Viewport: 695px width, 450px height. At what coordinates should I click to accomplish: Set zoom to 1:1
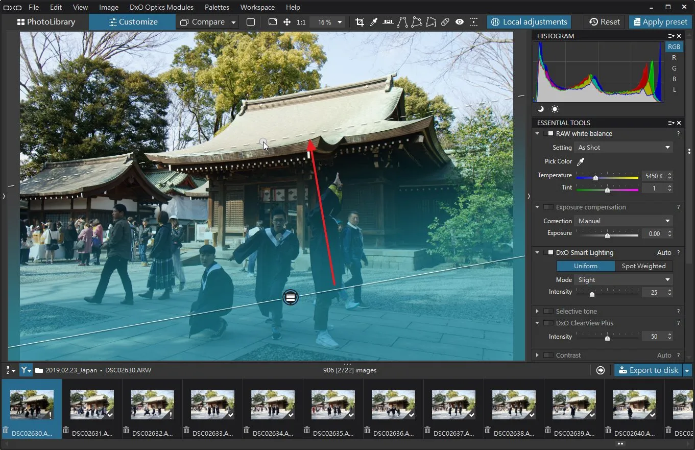tap(301, 22)
